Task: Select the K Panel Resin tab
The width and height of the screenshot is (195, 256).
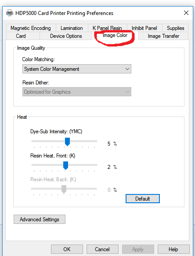Action: pyautogui.click(x=107, y=28)
